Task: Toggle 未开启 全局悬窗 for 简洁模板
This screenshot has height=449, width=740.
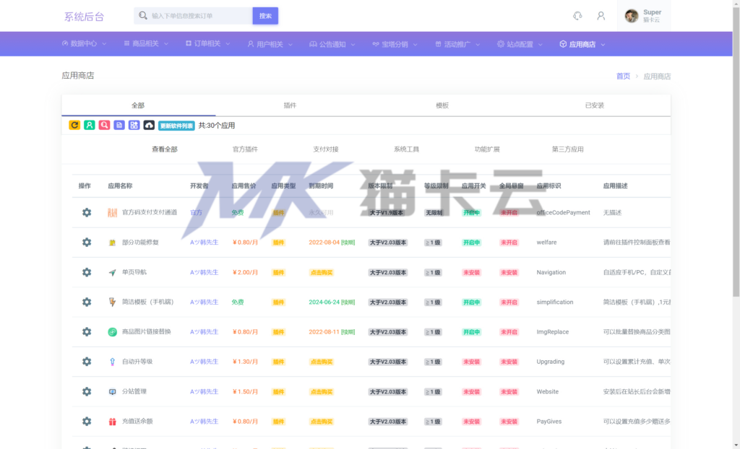Action: (x=509, y=302)
